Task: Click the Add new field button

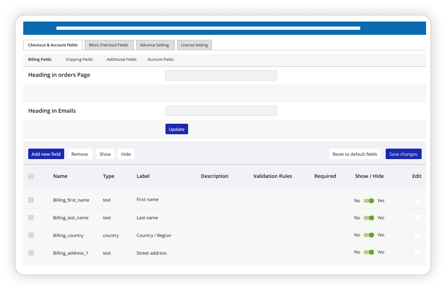Action: tap(46, 154)
